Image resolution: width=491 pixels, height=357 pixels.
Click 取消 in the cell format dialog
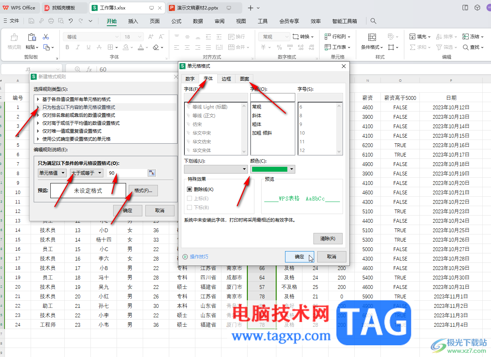pyautogui.click(x=332, y=256)
